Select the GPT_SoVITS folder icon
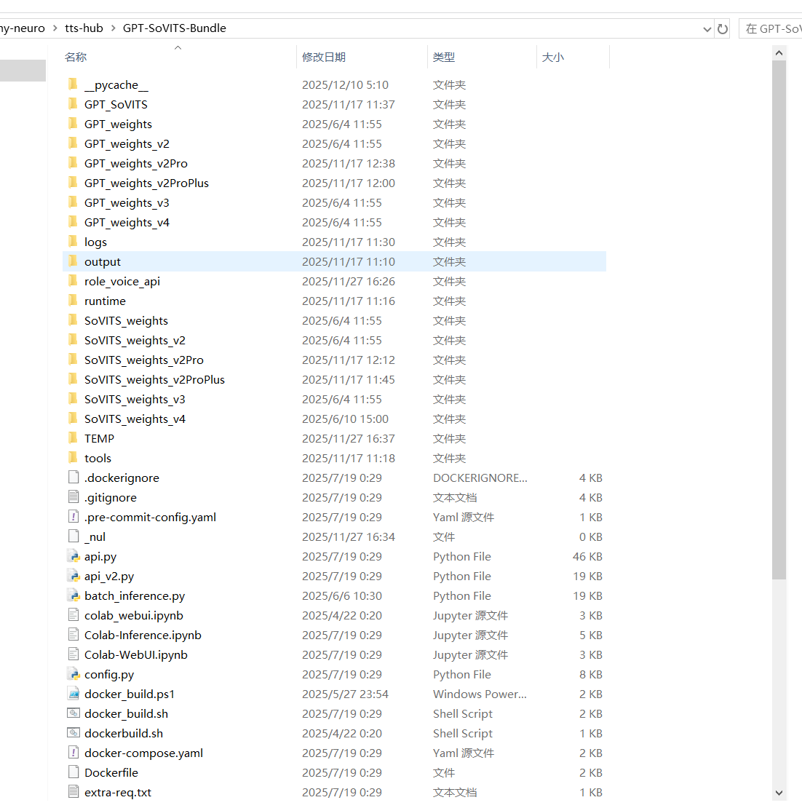The image size is (802, 808). pyautogui.click(x=73, y=105)
